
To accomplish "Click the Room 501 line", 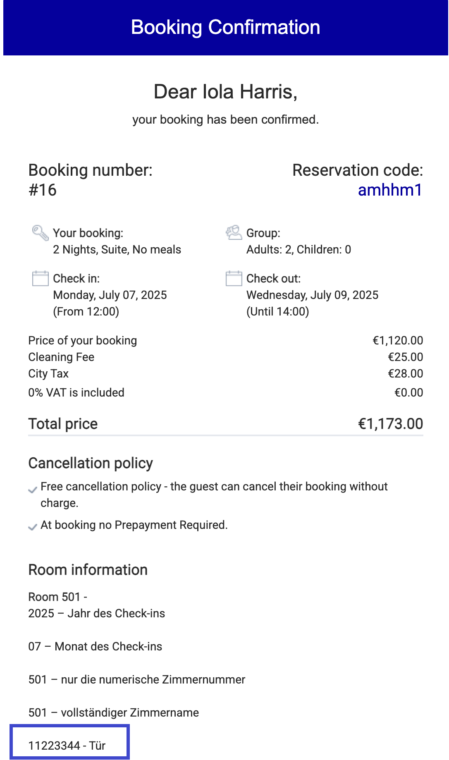I will pyautogui.click(x=58, y=597).
